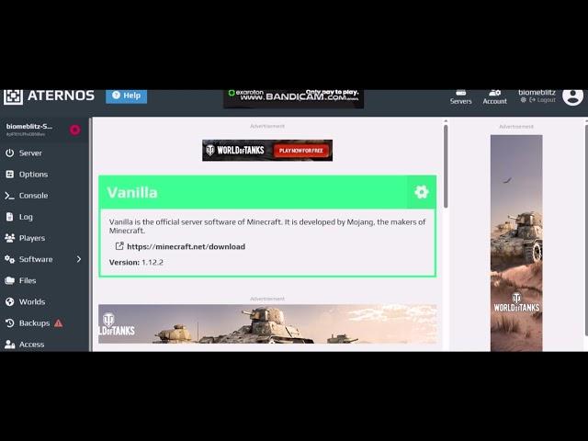
Task: Open the minecraft.net/download link
Action: 186,247
